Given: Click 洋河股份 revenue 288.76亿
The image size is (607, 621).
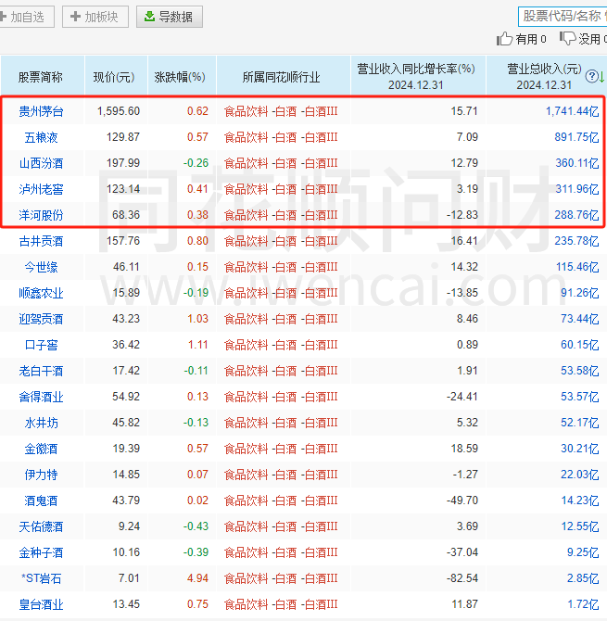Looking at the screenshot, I should click(577, 215).
